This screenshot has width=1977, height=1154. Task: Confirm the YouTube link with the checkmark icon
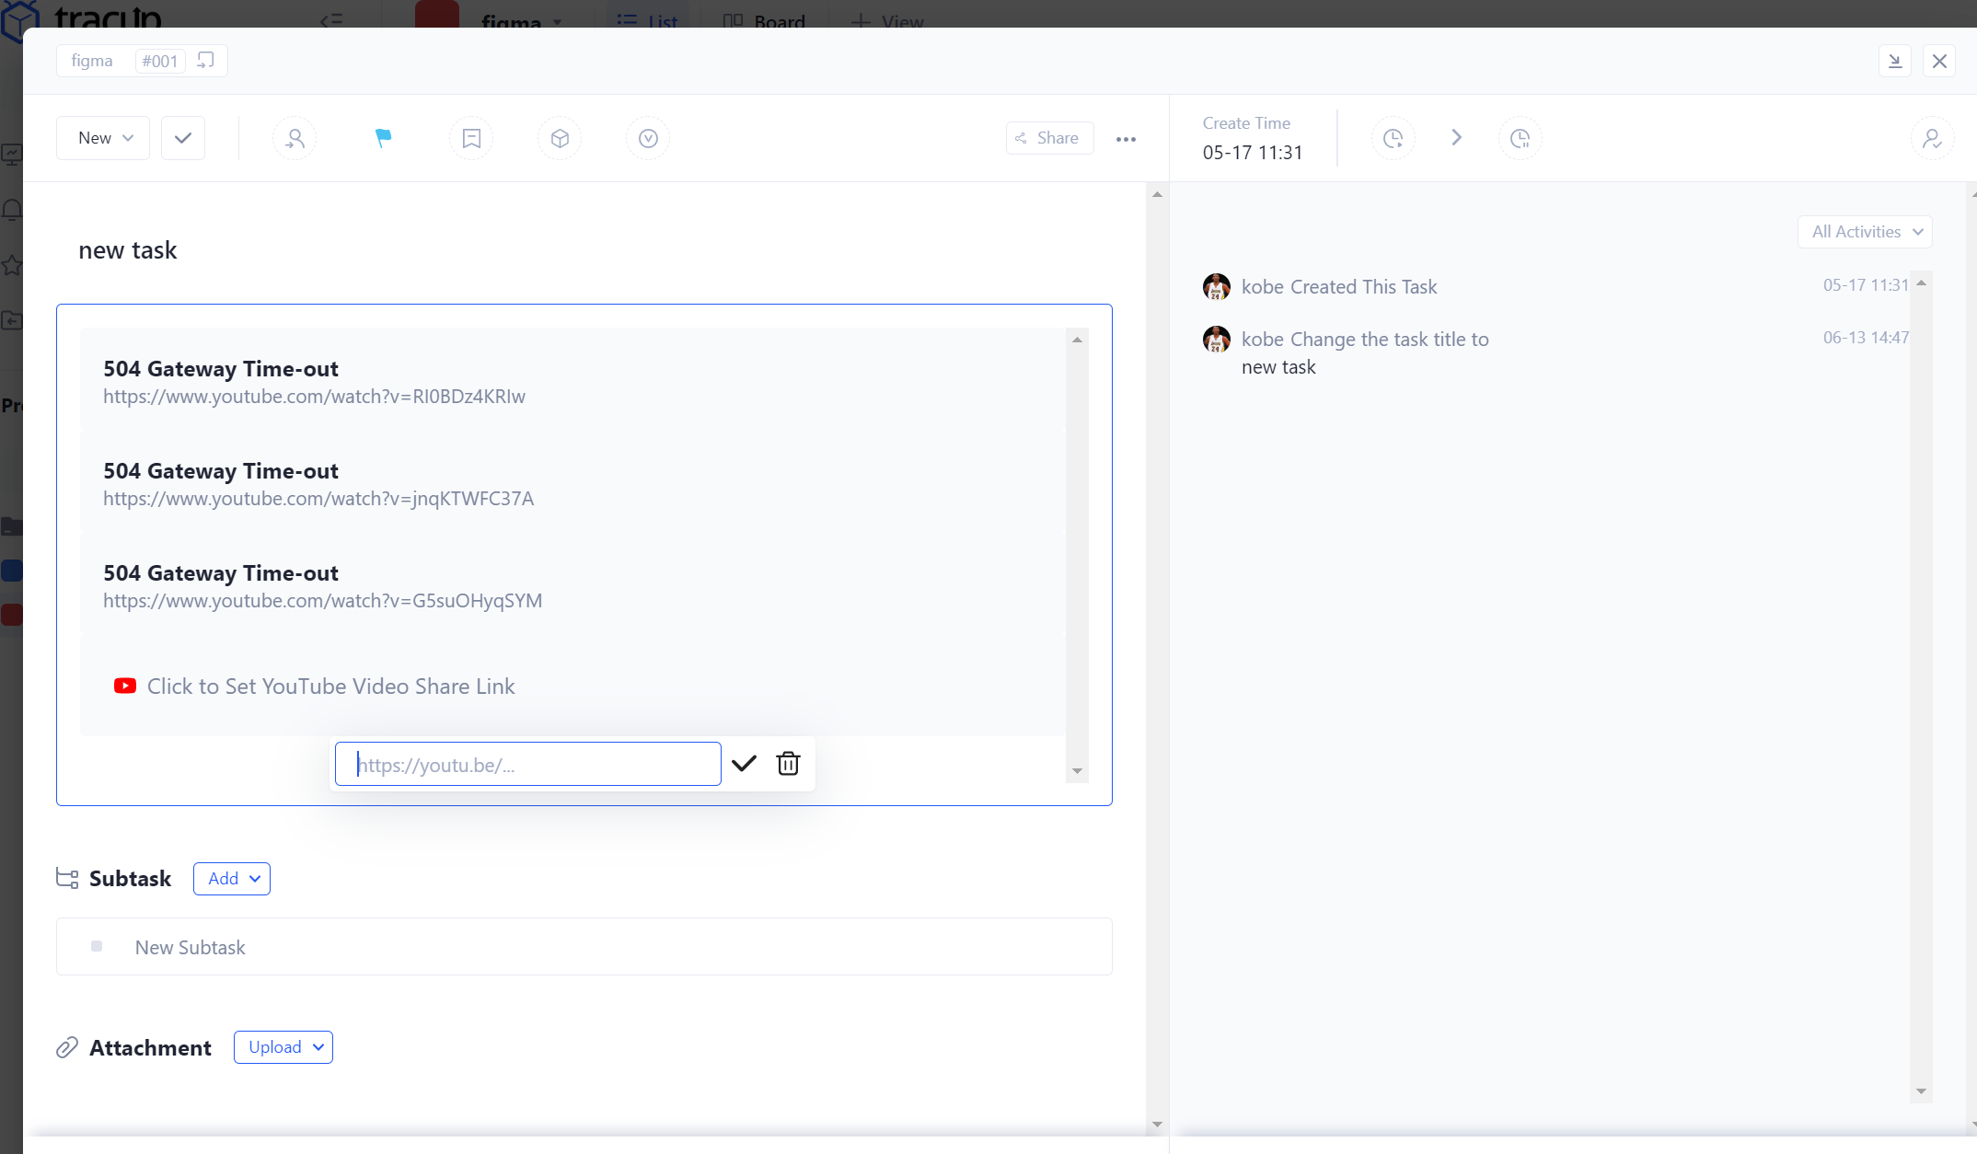pyautogui.click(x=744, y=764)
